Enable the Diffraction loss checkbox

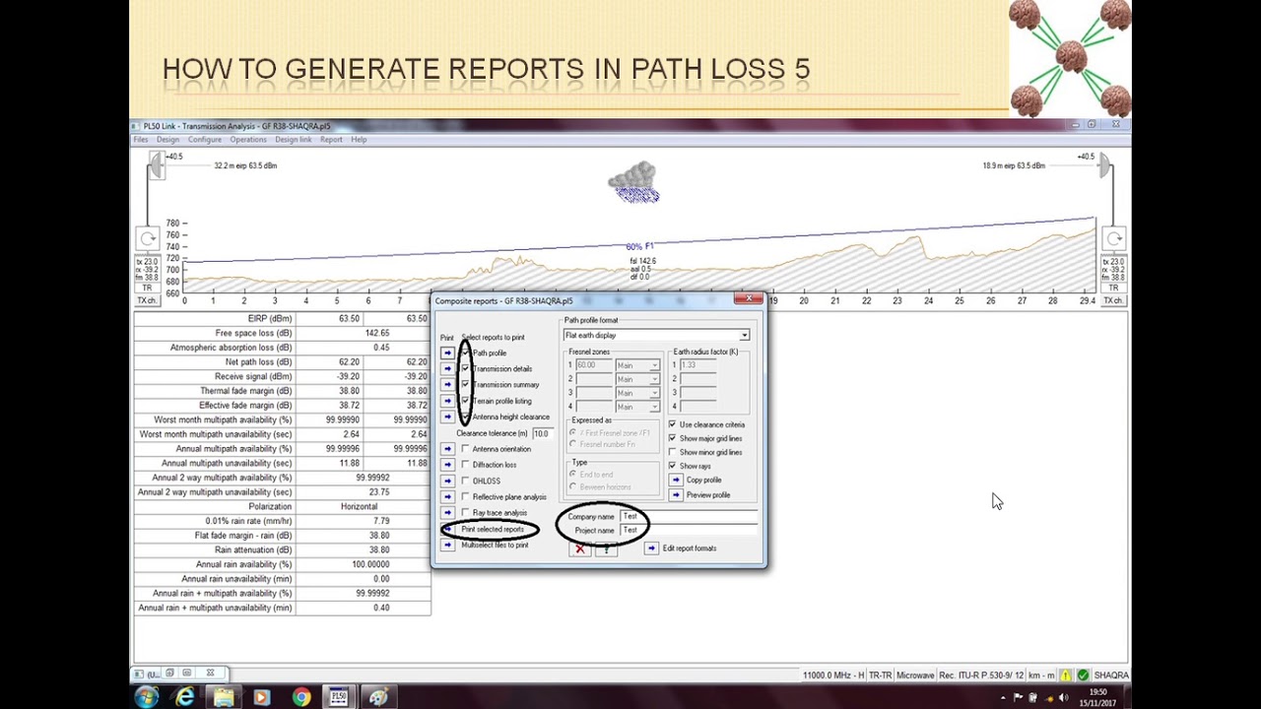click(x=466, y=465)
